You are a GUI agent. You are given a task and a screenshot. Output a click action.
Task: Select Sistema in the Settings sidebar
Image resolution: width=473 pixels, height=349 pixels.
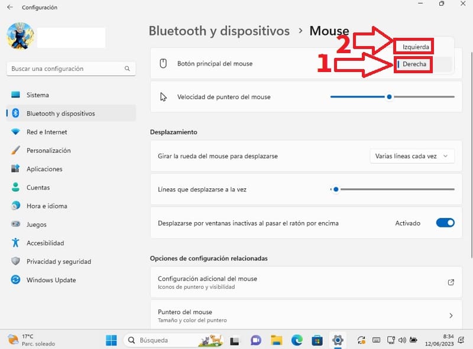point(37,94)
